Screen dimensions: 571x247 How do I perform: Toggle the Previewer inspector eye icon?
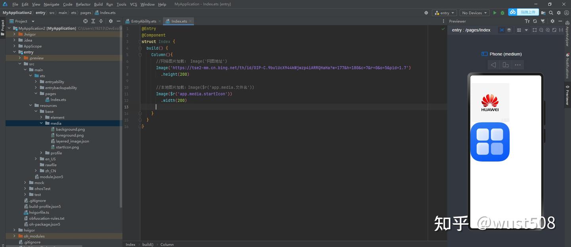(502, 30)
